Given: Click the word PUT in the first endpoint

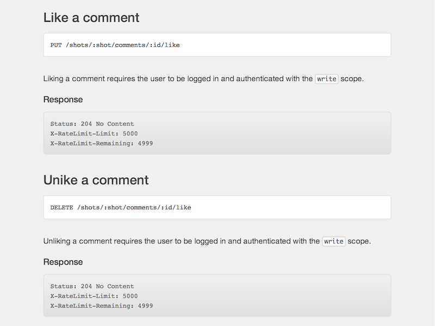Looking at the screenshot, I should 56,45.
